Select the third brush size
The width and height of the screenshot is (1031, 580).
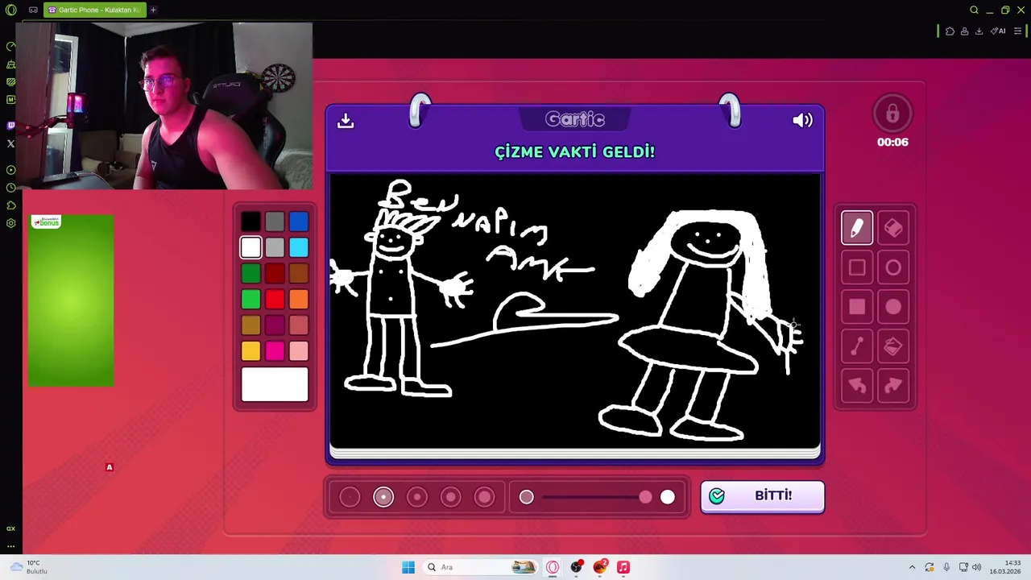click(417, 497)
